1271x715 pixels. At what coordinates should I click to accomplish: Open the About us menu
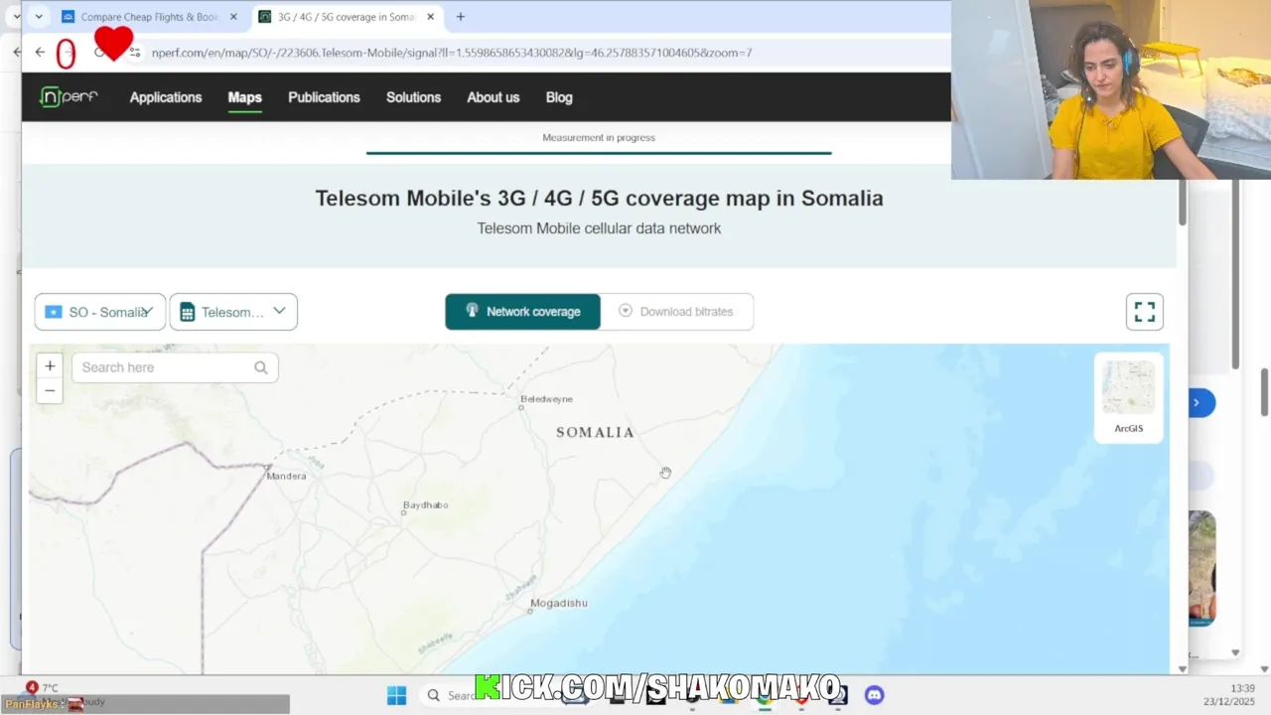click(x=494, y=97)
